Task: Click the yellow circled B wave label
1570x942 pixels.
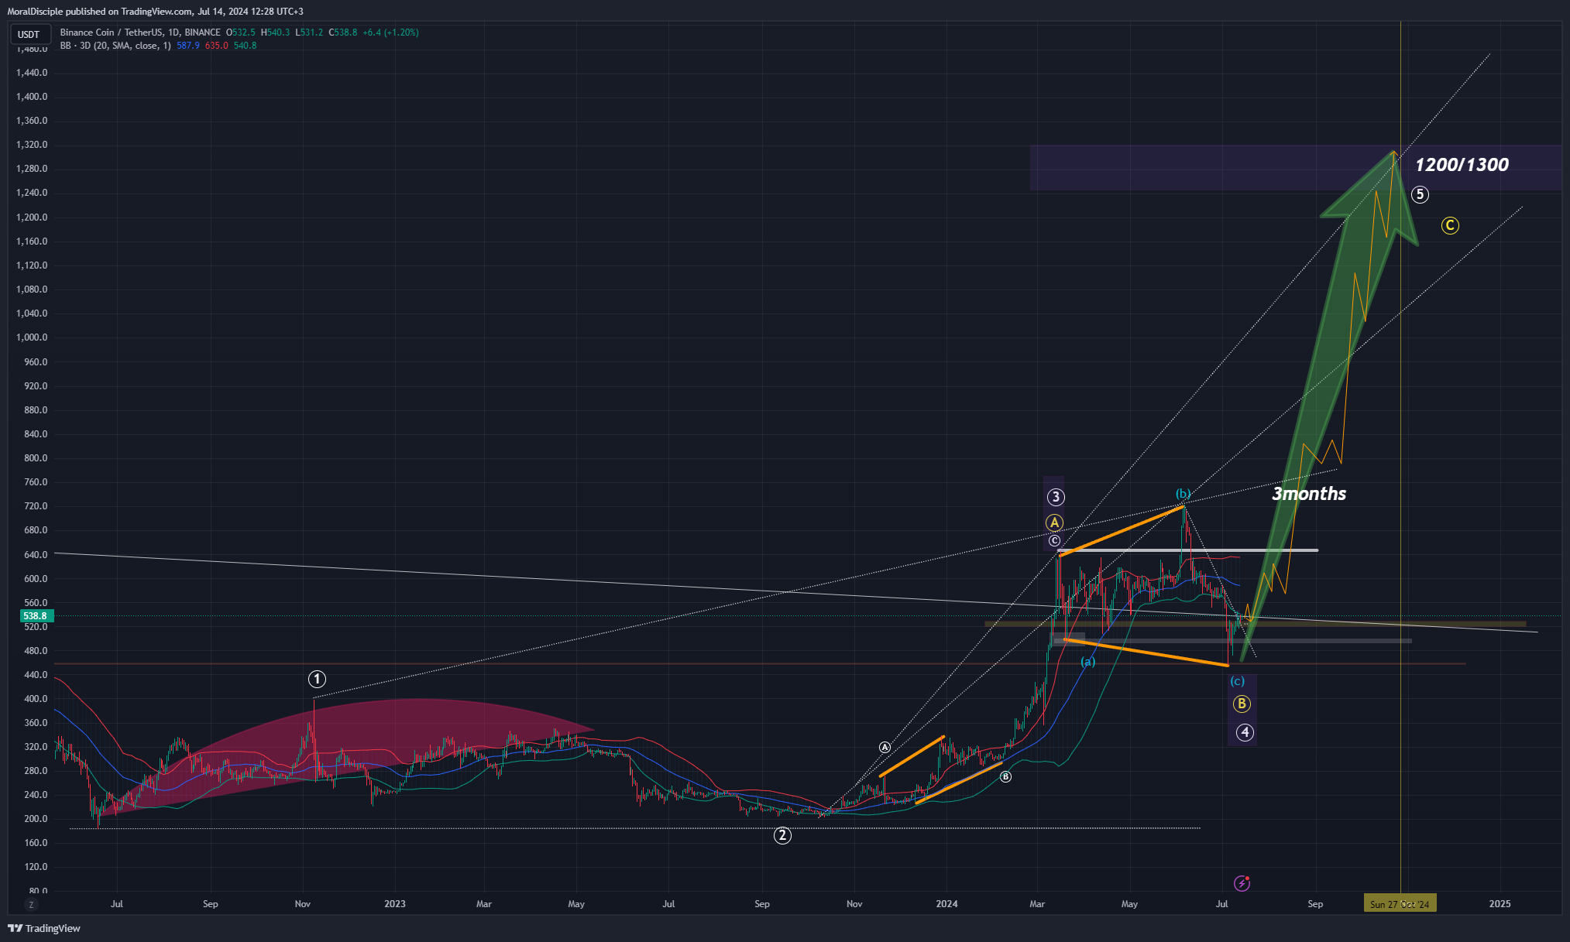Action: (1242, 704)
